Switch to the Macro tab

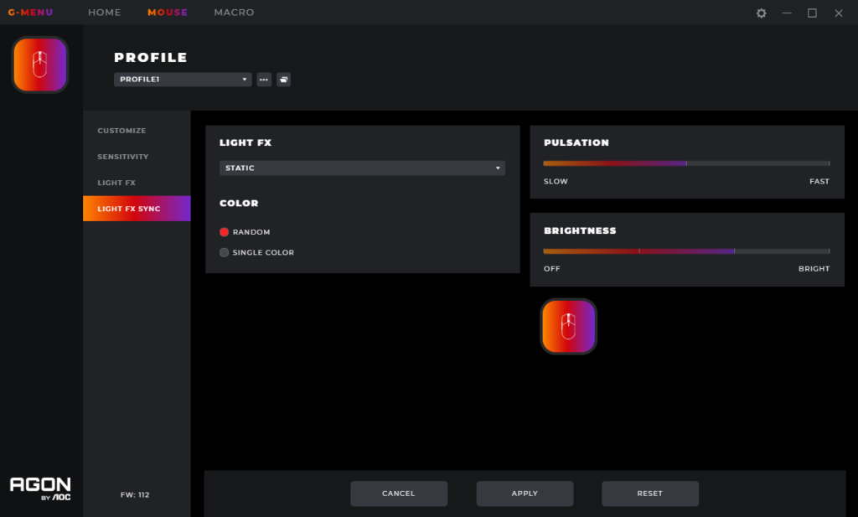(x=234, y=13)
